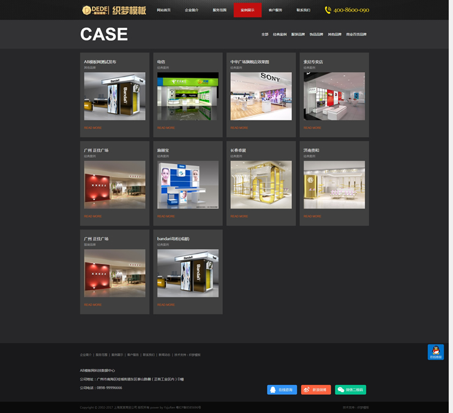453x413 pixels.
Task: Click the 长春卓展 case title
Action: (x=238, y=150)
